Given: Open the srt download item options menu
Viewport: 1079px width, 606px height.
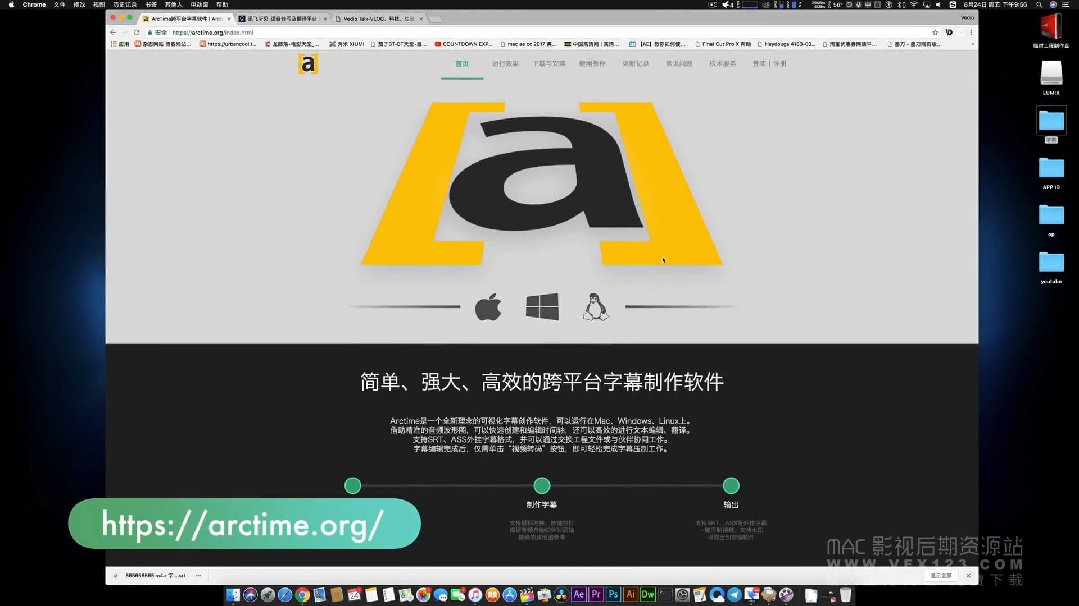Looking at the screenshot, I should point(198,576).
